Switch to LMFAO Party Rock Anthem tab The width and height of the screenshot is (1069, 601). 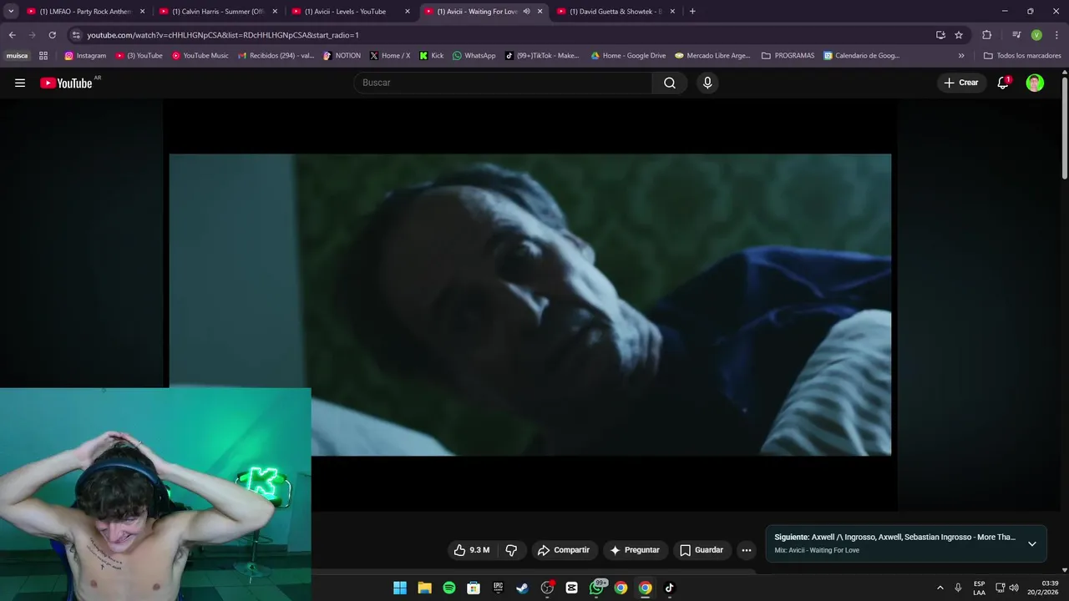pos(86,12)
